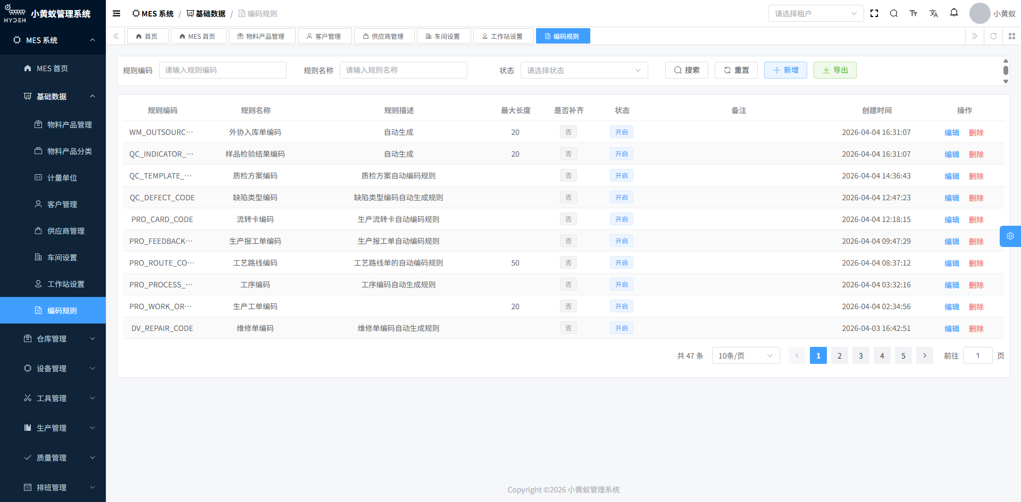Expand the 工具管理 sidebar group

[53, 398]
